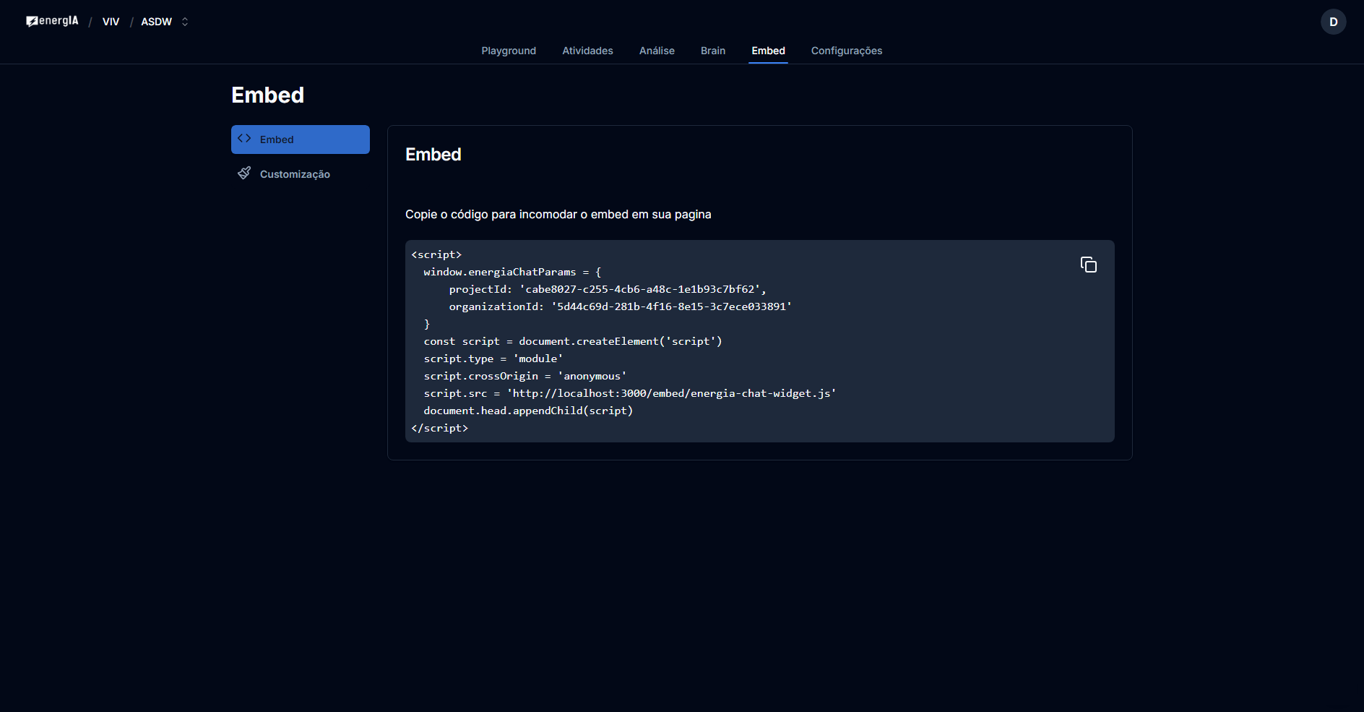
Task: Click the VIV breadcrumb link
Action: pos(111,22)
